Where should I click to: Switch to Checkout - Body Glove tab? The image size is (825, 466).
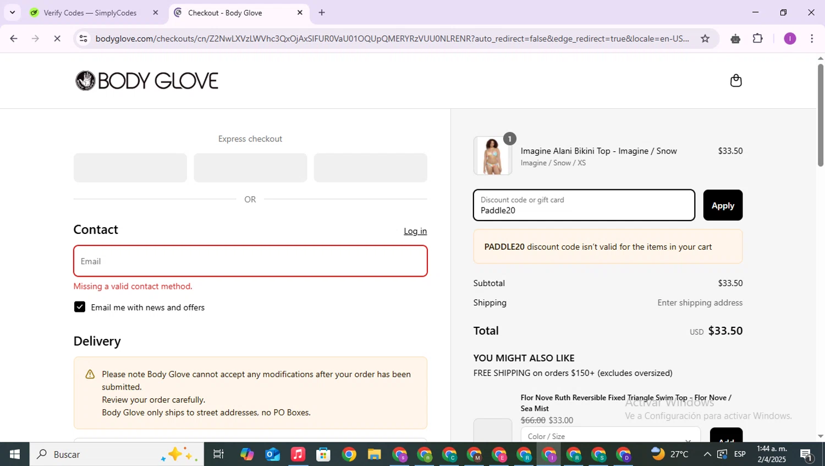click(x=225, y=13)
